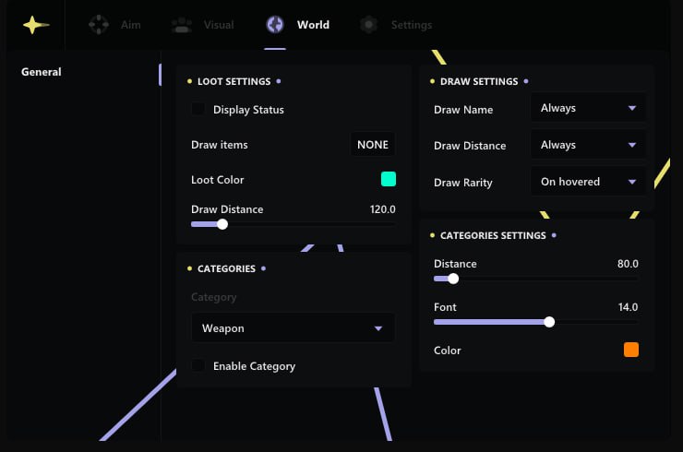Open the Draw Distance Always dropdown
The height and width of the screenshot is (452, 683).
(x=588, y=145)
